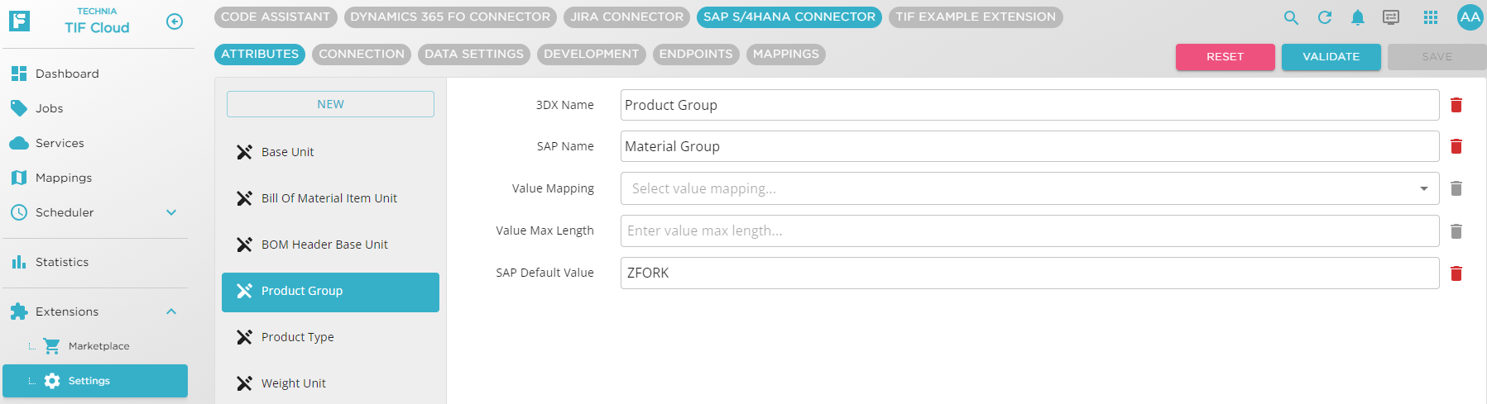This screenshot has height=404, width=1487.
Task: Delete the SAP Default Value field
Action: point(1456,273)
